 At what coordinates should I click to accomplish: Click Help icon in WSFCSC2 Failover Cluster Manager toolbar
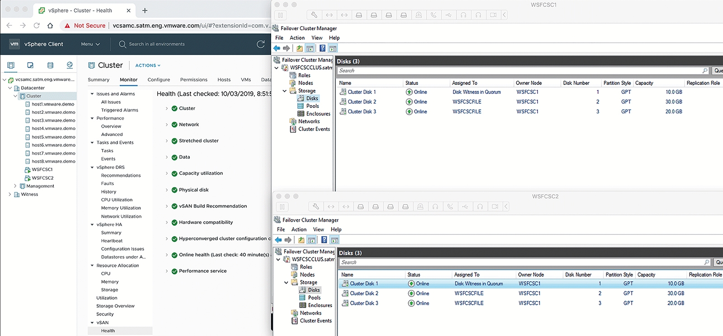coord(324,240)
